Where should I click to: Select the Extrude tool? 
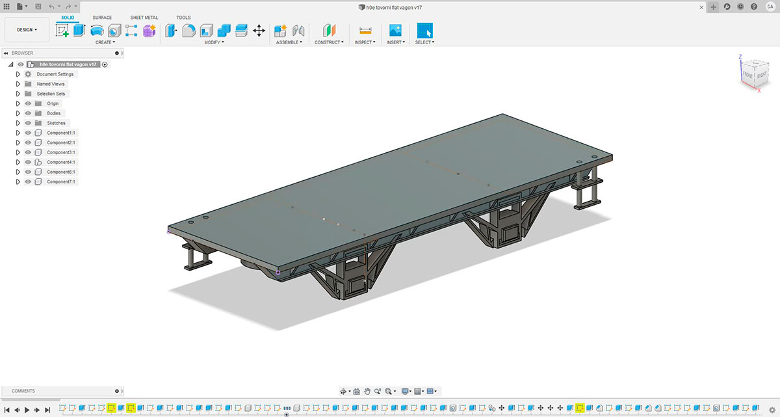79,30
